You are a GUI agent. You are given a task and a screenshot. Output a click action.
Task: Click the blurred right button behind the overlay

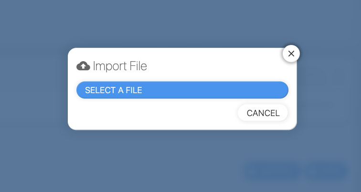(x=326, y=171)
